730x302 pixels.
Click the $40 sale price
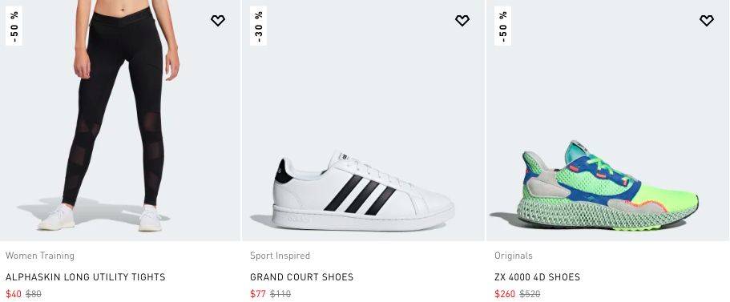14,294
